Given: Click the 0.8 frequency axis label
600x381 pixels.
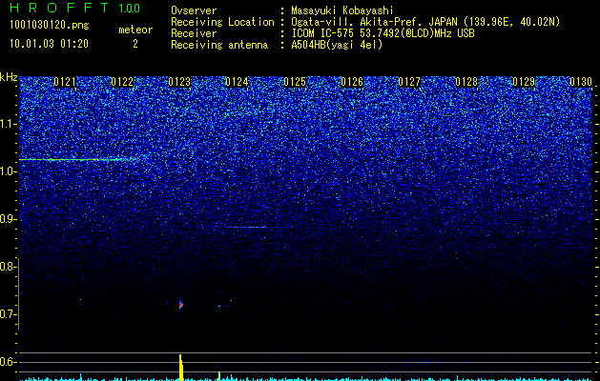Looking at the screenshot, I should 9,267.
